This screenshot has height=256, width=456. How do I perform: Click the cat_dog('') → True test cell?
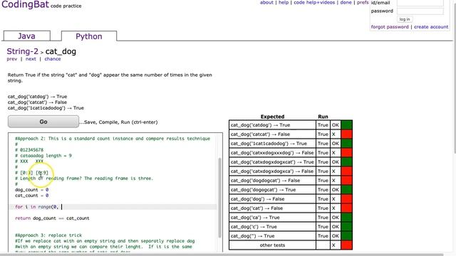(272, 236)
